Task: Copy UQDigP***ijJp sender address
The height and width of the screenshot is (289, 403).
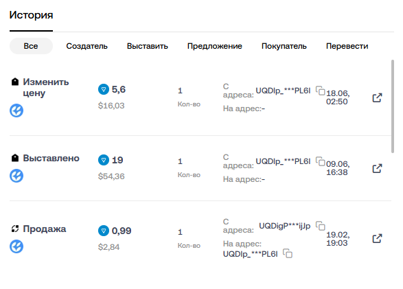Action: tap(321, 226)
